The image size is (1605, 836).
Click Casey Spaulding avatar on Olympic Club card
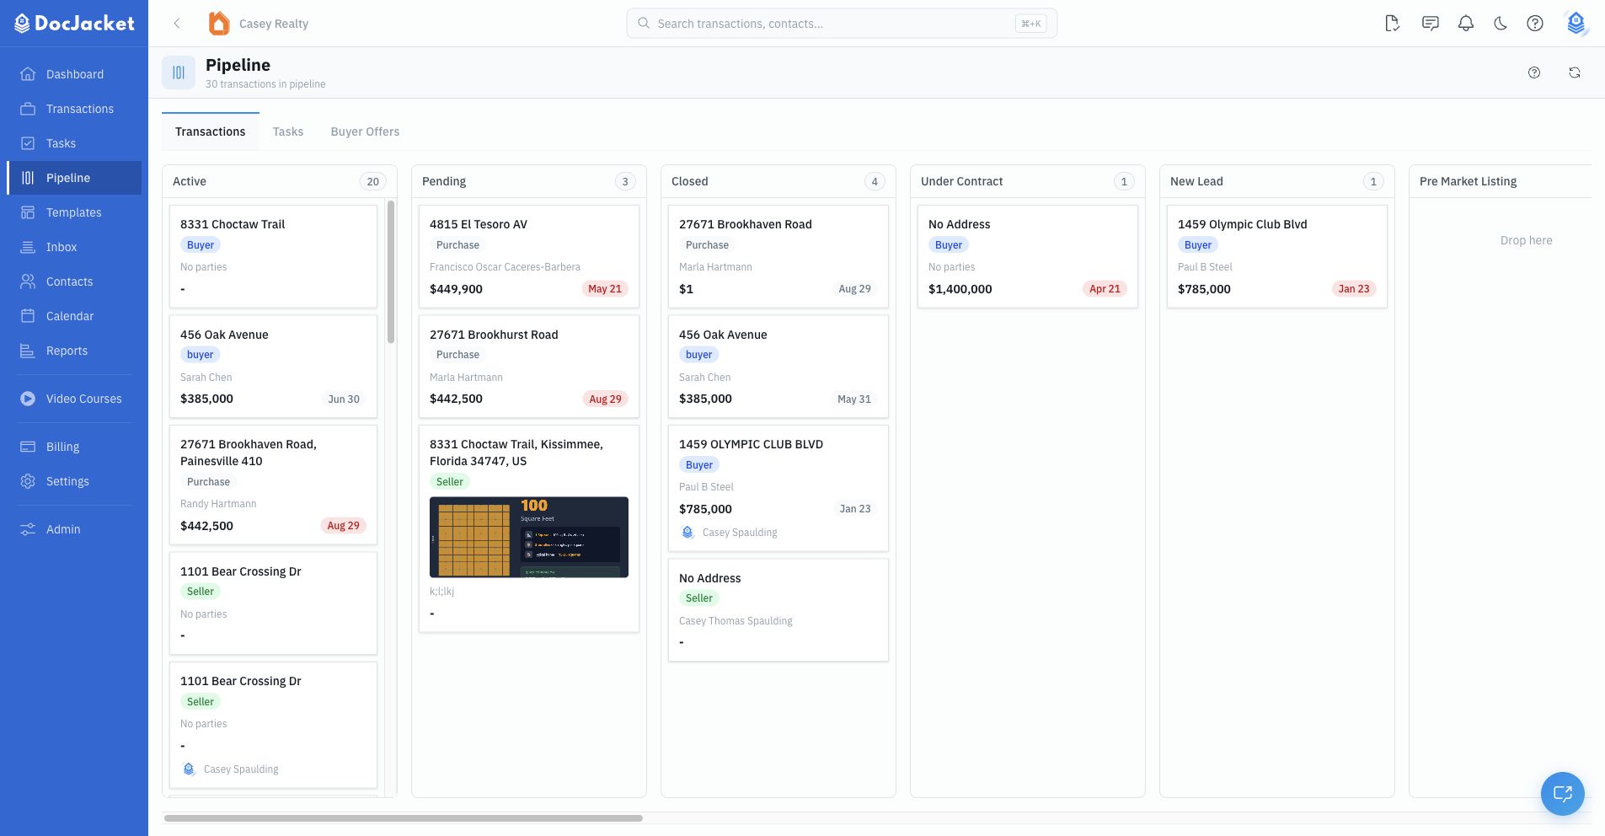click(x=687, y=533)
